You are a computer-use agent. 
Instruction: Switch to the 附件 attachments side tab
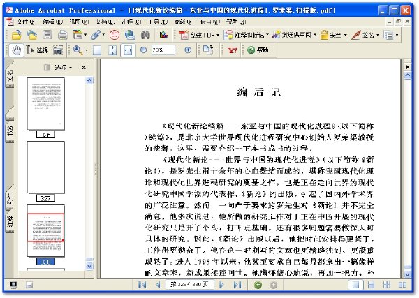[10, 199]
